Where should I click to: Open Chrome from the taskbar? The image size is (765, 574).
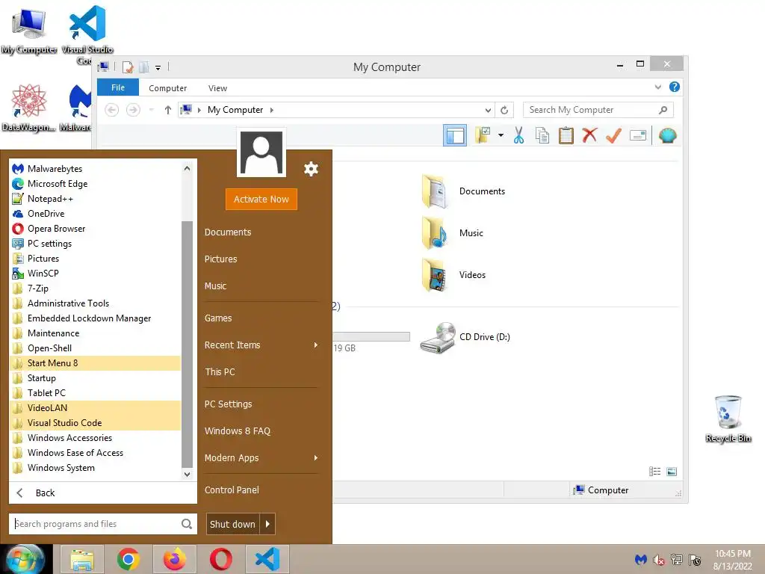click(128, 559)
